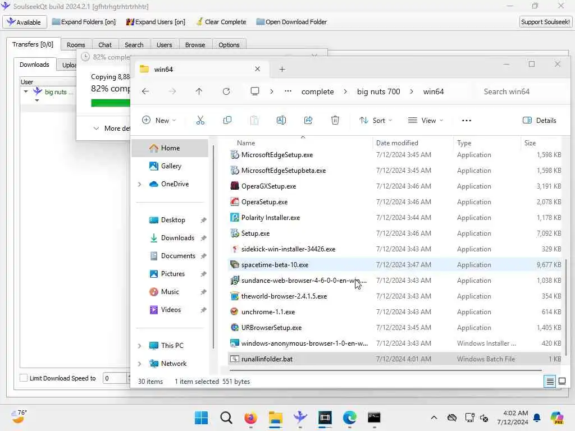Add a new Explorer tab with plus icon
The image size is (575, 431).
282,69
